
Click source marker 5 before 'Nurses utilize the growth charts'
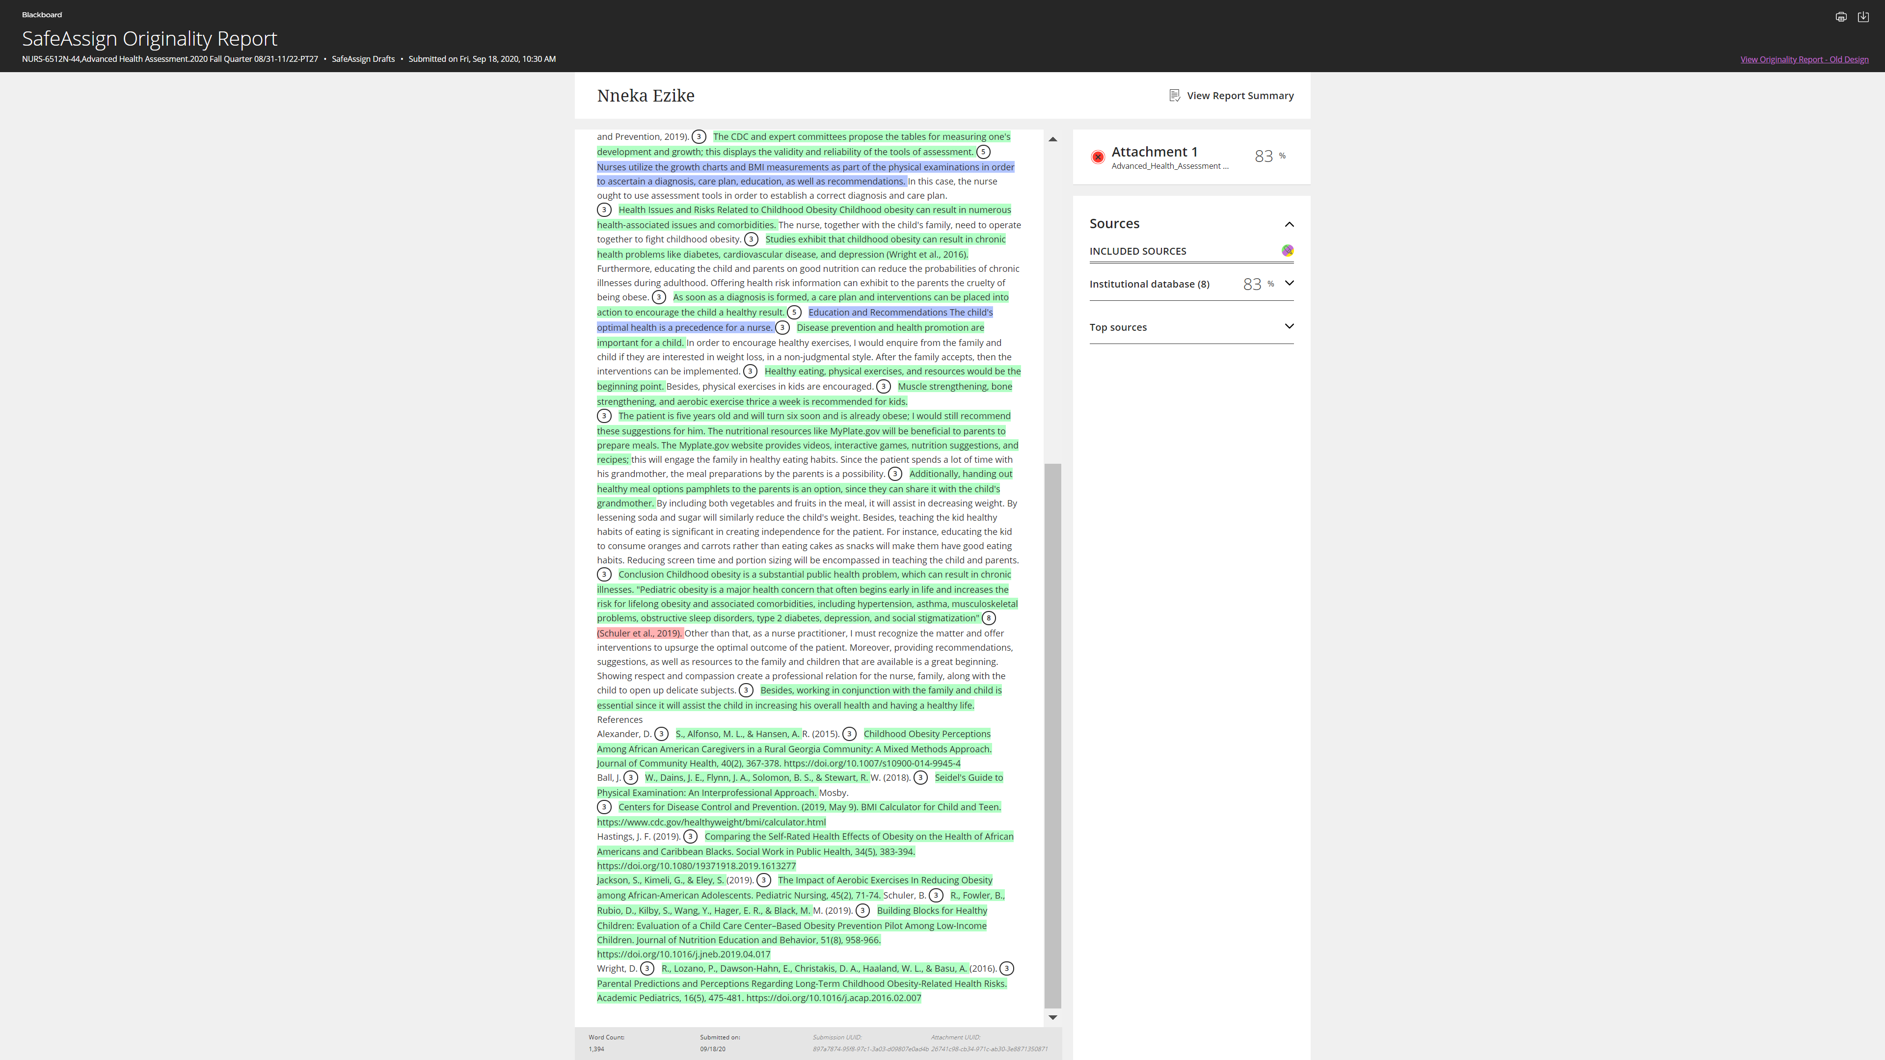coord(983,152)
